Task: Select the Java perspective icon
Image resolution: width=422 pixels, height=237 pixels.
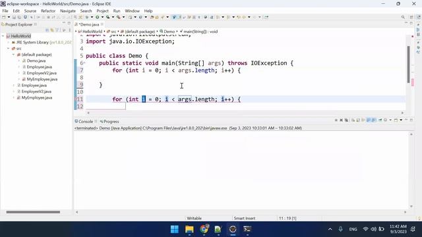Action: point(419,17)
